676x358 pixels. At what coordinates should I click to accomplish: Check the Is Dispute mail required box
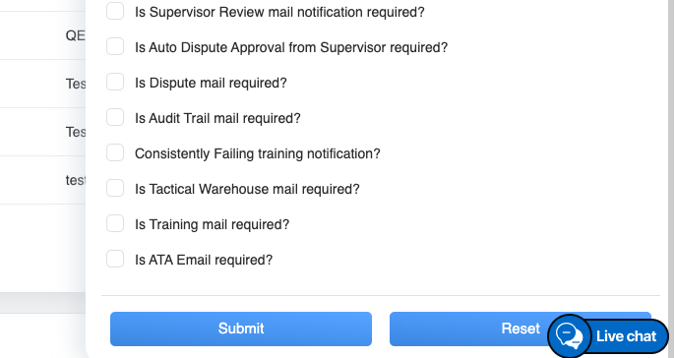coord(115,82)
